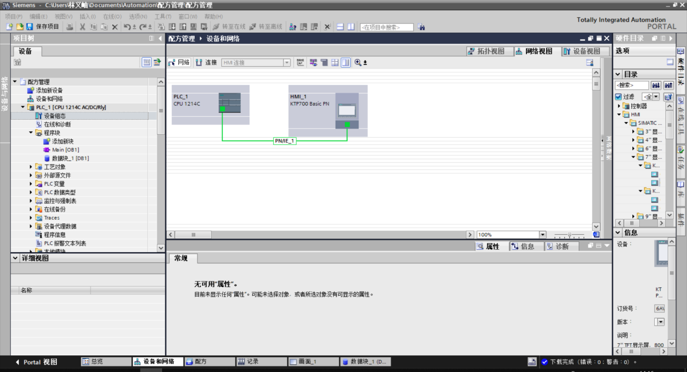This screenshot has width=687, height=372.
Task: Select the PLC_1 CPU 1214C device
Action: click(210, 104)
